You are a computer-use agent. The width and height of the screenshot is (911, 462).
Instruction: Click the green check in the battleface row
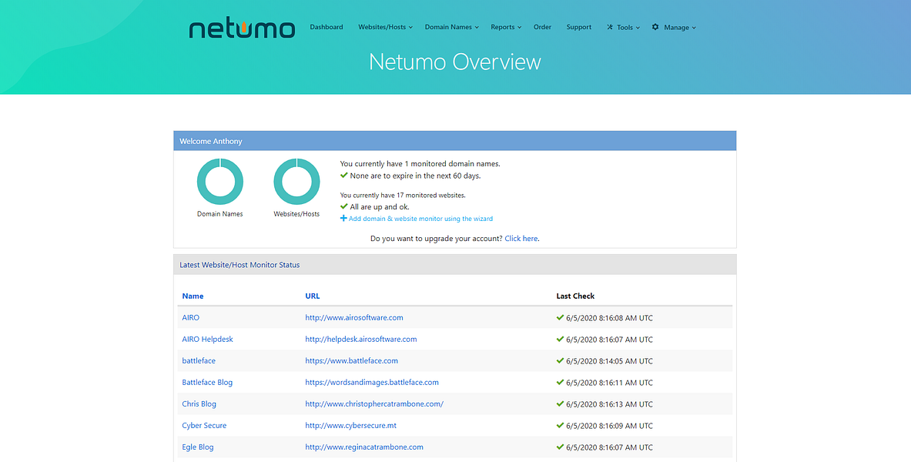560,360
